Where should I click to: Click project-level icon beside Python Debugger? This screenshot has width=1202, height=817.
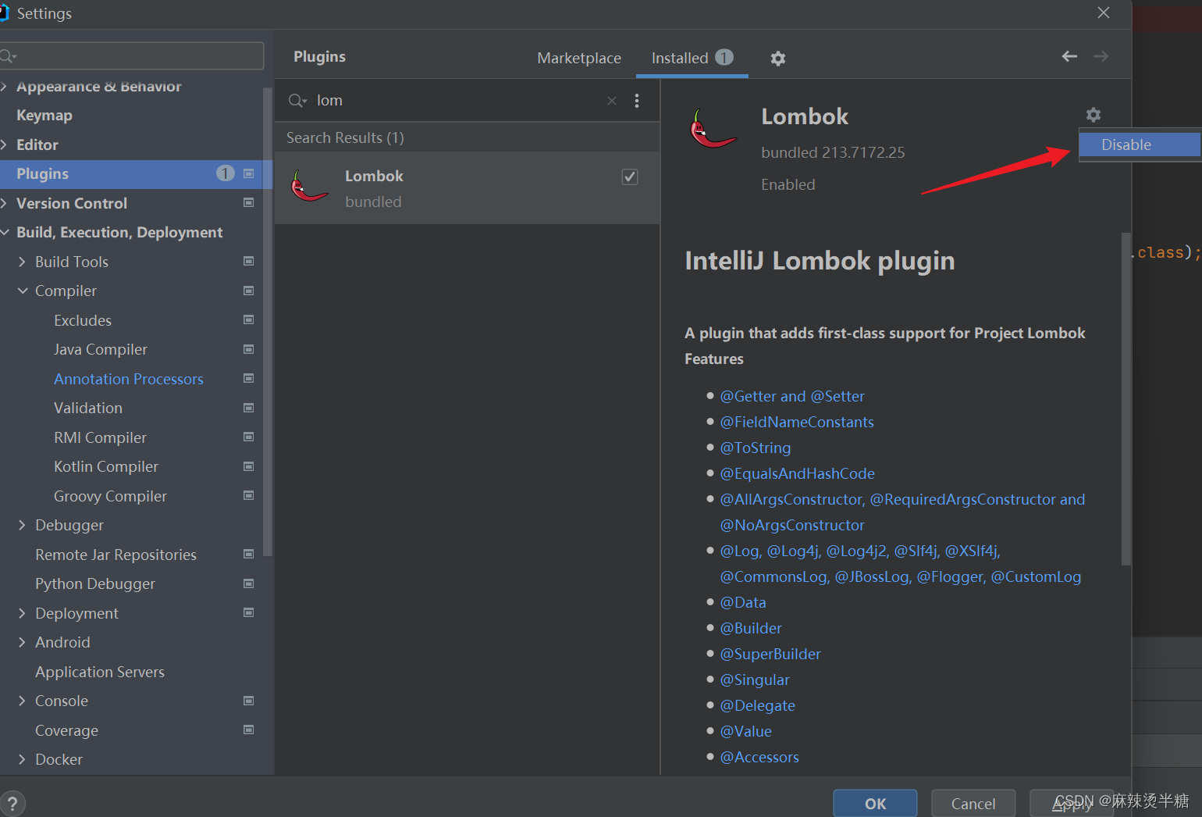point(249,583)
